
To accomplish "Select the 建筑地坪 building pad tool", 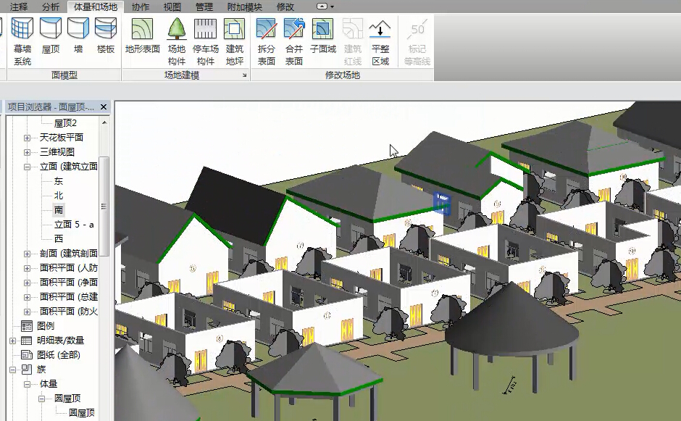I will [235, 40].
